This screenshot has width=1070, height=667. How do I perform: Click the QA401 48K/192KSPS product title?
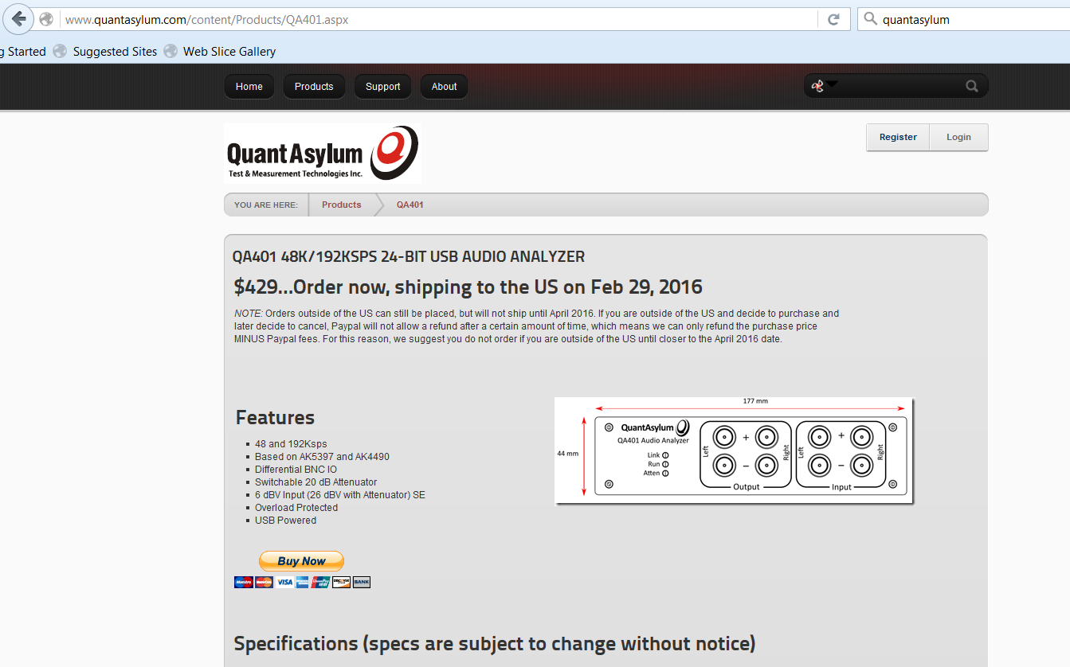coord(409,256)
